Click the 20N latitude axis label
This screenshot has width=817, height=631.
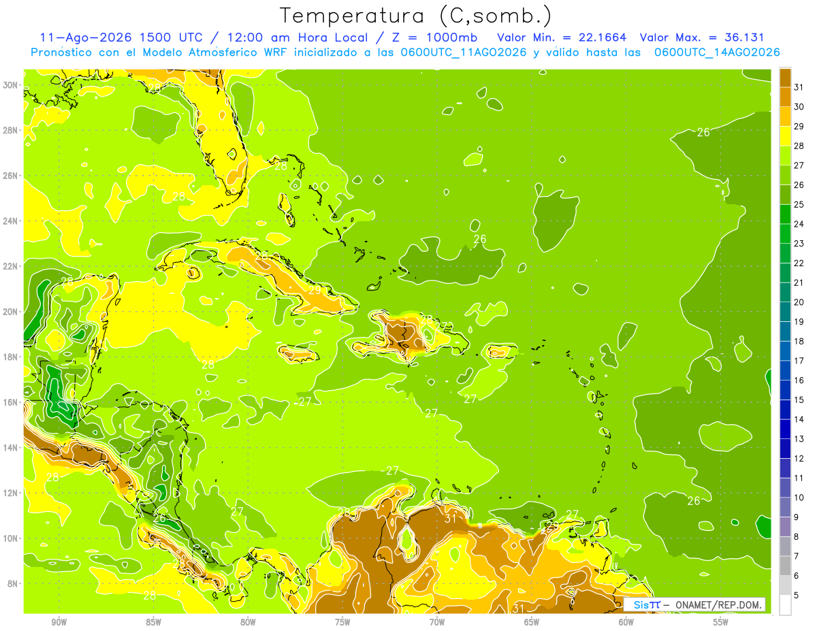(11, 312)
